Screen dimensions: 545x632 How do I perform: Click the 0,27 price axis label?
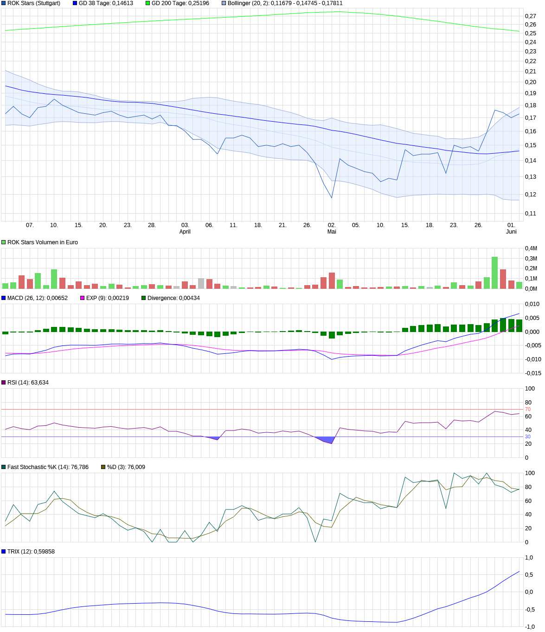coord(530,16)
